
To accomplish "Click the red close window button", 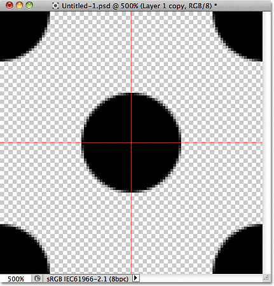I will click(x=10, y=5).
